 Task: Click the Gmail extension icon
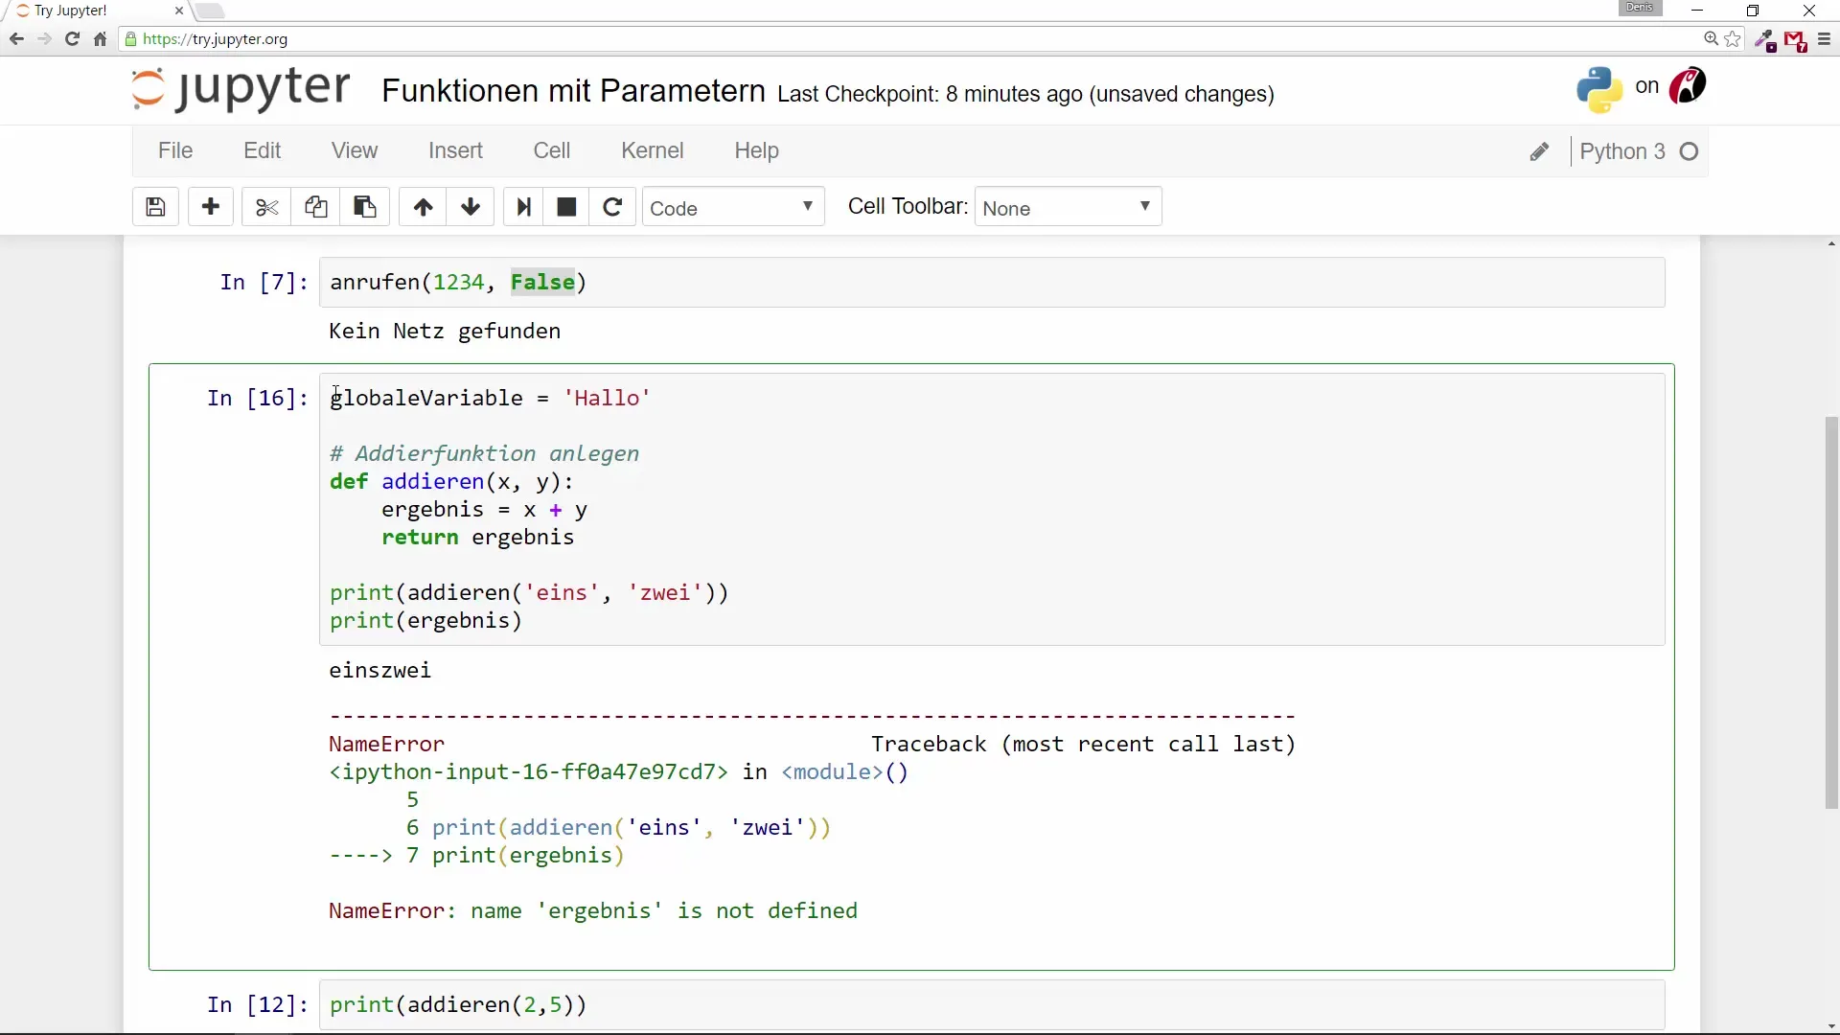tap(1795, 40)
